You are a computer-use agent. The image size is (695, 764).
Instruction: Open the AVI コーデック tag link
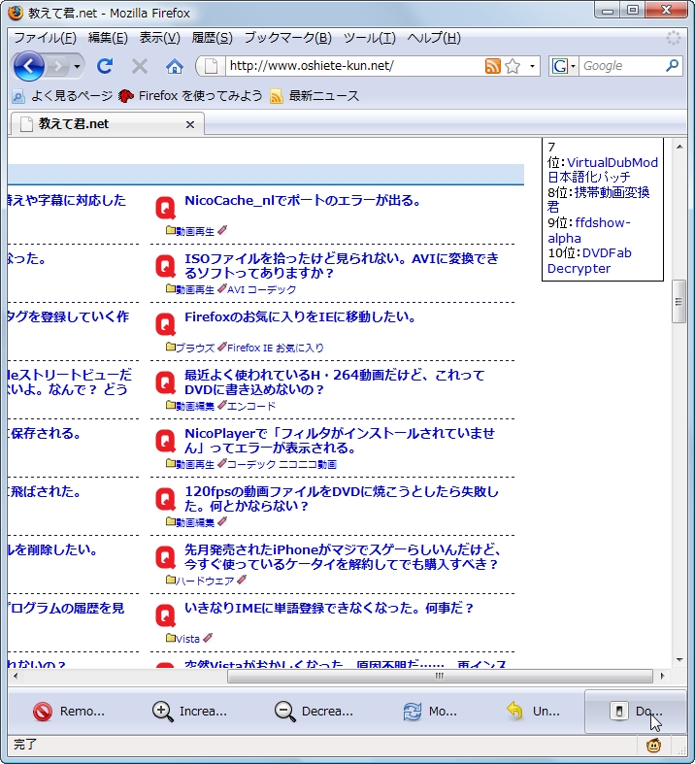(x=261, y=290)
